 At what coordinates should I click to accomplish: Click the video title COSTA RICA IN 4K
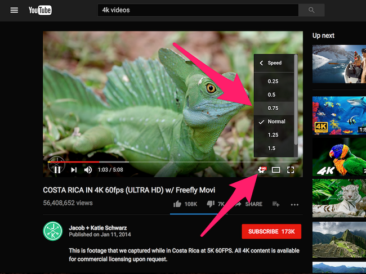[x=129, y=190]
